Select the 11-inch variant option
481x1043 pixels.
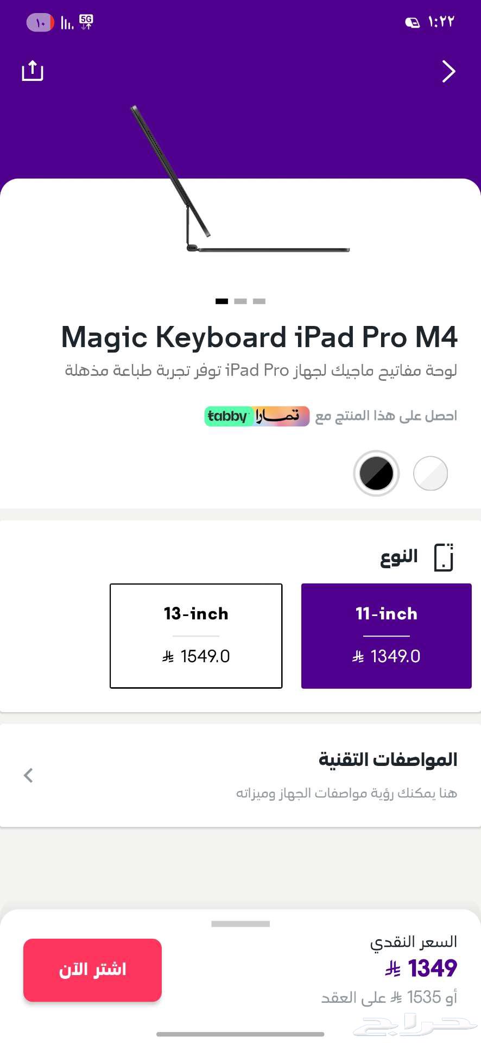(386, 636)
